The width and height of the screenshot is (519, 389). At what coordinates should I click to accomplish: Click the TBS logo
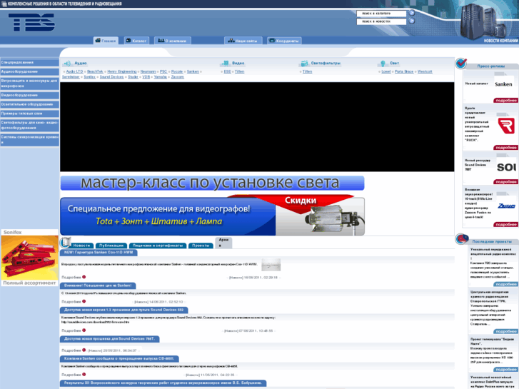pos(31,22)
